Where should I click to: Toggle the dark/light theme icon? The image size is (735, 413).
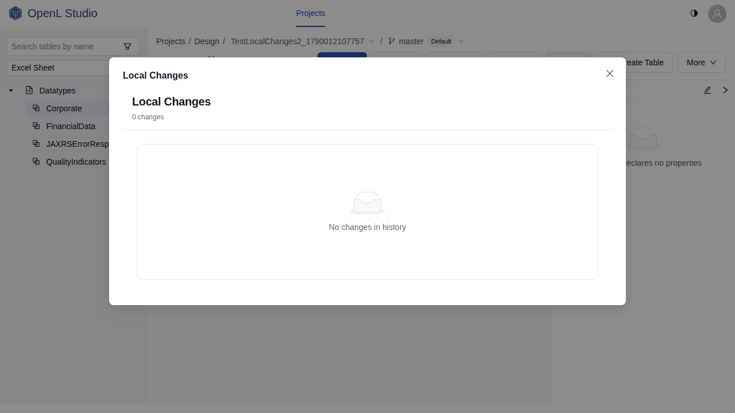[694, 13]
